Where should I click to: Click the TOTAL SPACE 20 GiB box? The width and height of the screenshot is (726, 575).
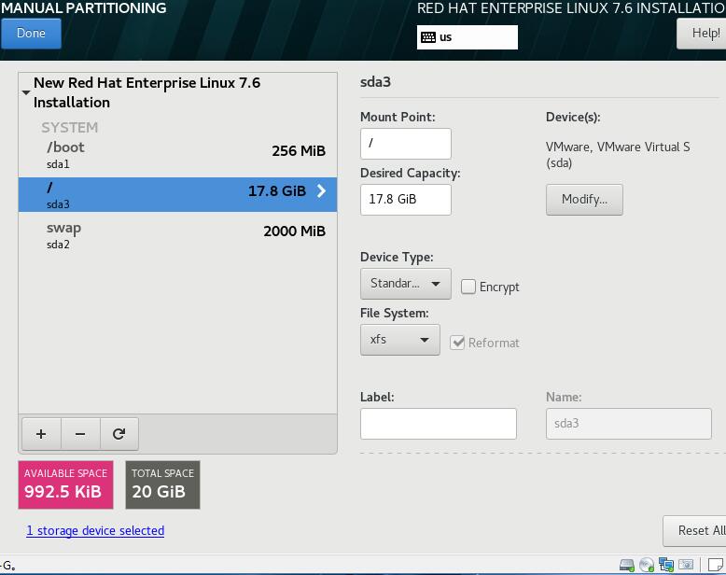pyautogui.click(x=162, y=484)
